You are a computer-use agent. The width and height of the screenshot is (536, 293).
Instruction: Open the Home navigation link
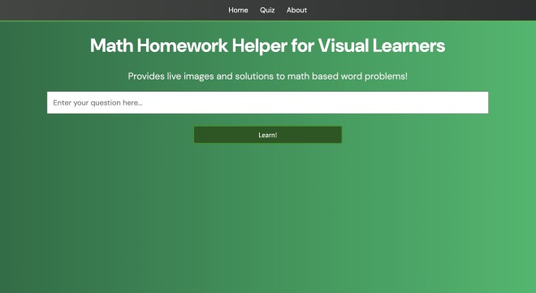(x=238, y=11)
